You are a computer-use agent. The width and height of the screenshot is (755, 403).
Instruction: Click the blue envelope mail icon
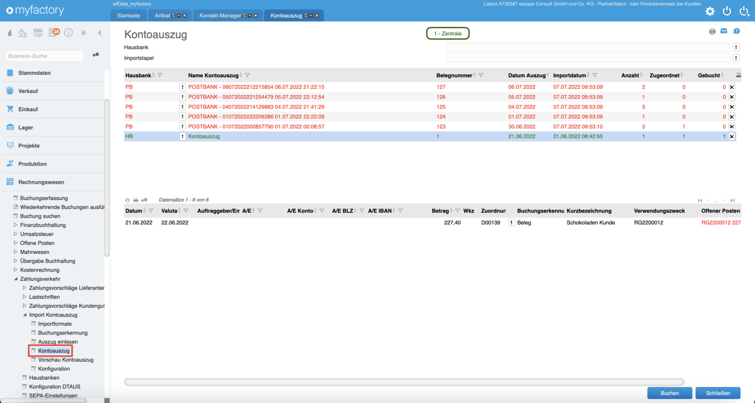[724, 31]
